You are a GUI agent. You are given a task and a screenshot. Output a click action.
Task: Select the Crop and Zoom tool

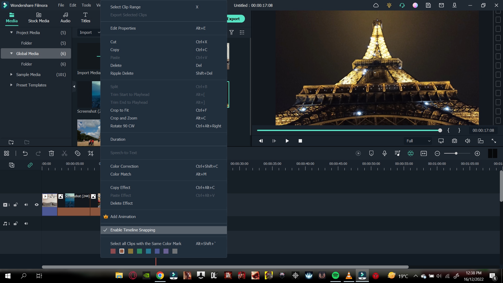coord(124,118)
